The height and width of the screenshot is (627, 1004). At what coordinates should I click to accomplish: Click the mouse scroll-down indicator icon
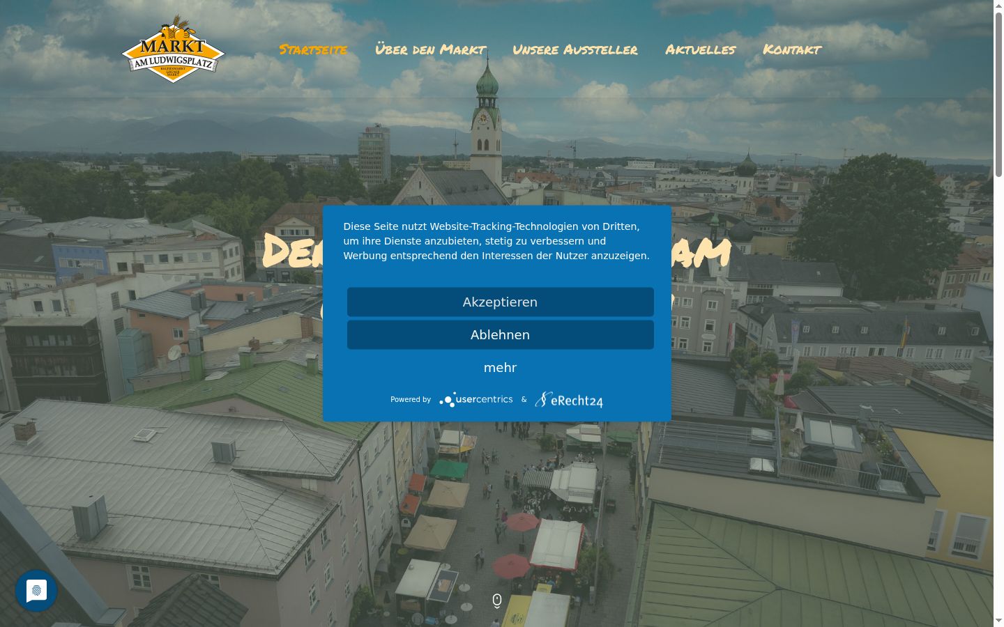(497, 601)
